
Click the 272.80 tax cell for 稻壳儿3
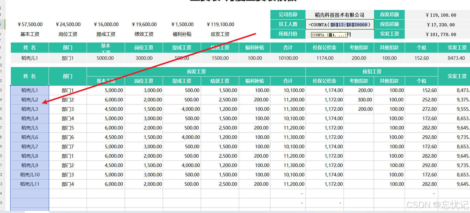(x=421, y=109)
